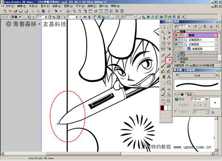Screen dimensions: 222x161
Task: Select the gradient tool
Action: click(x=163, y=77)
